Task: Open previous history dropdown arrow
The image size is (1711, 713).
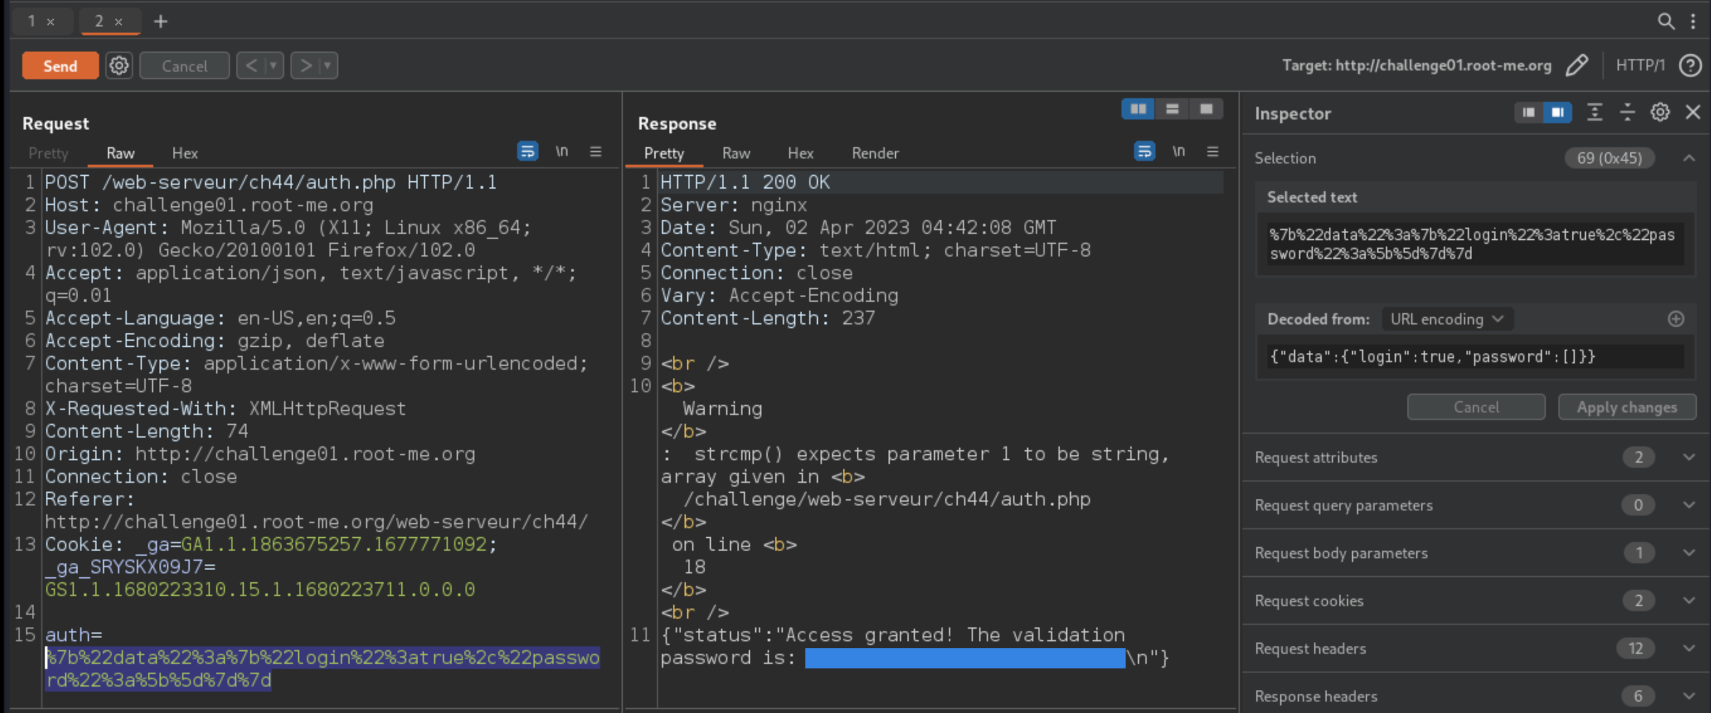Action: (273, 66)
